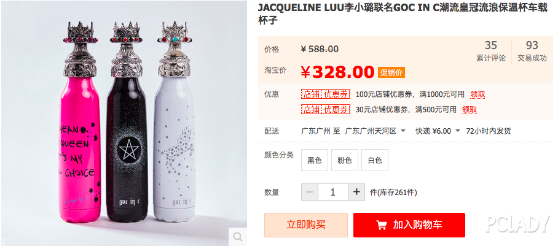Click the shopping cart icon in red button
558x246 pixels.
tap(382, 225)
